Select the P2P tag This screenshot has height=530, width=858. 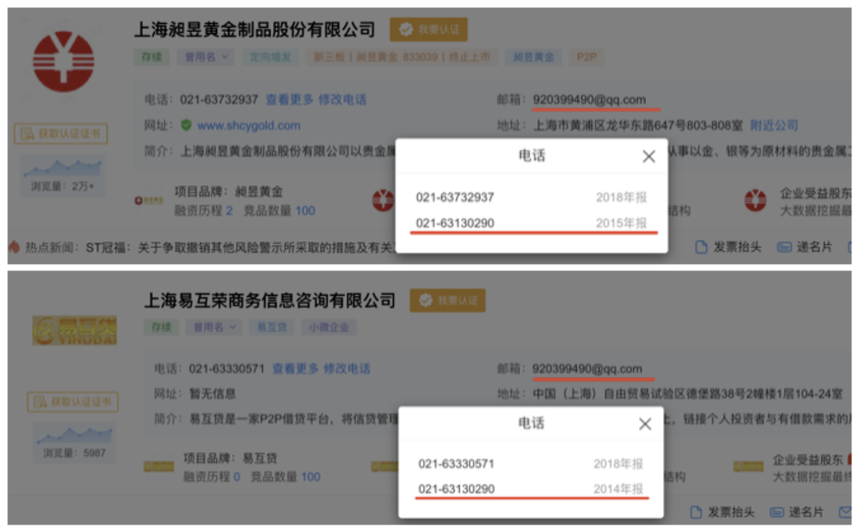tap(586, 57)
